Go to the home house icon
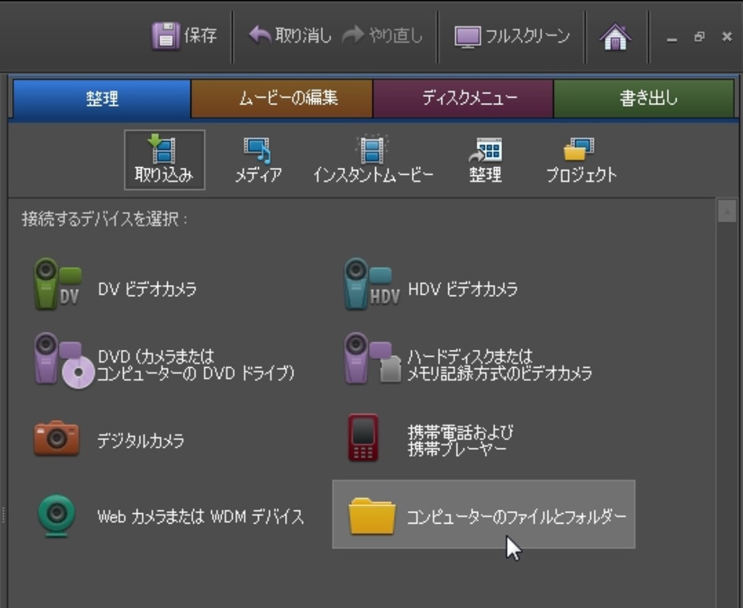Screen dimensions: 743x608 [615, 37]
